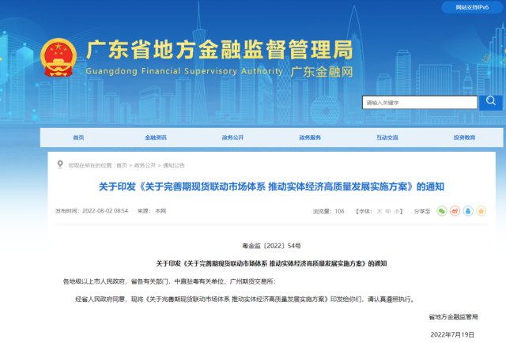Click the magnifier search button
The height and width of the screenshot is (343, 506).
click(x=490, y=103)
